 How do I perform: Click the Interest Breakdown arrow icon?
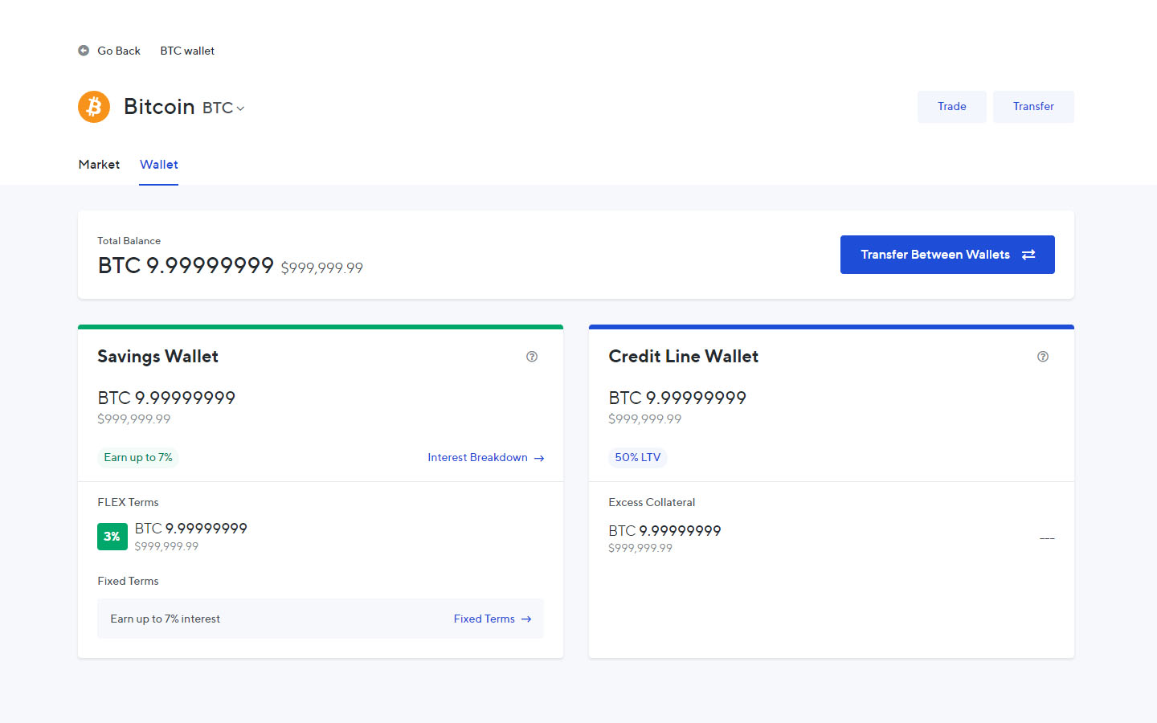tap(539, 458)
